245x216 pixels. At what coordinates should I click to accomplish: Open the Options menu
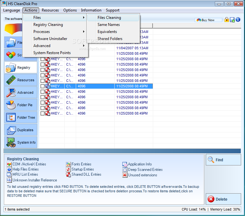(70, 10)
